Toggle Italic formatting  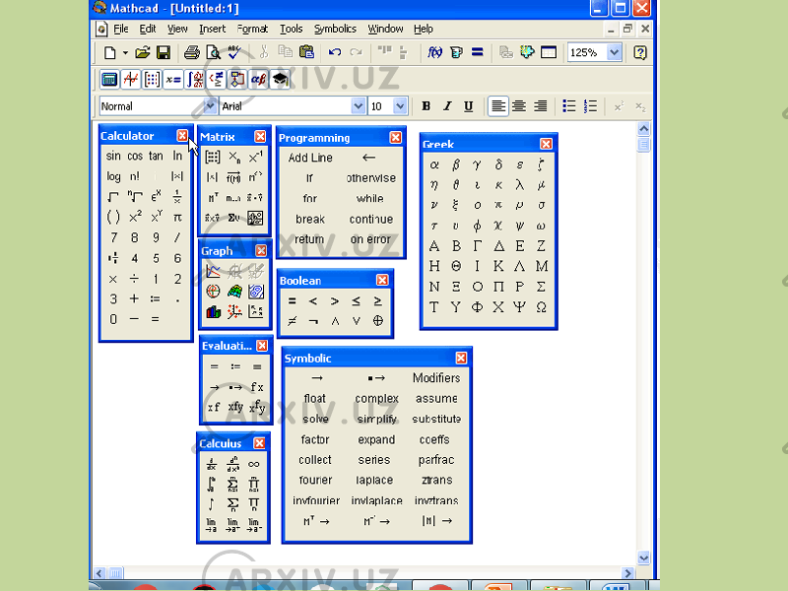coord(447,106)
